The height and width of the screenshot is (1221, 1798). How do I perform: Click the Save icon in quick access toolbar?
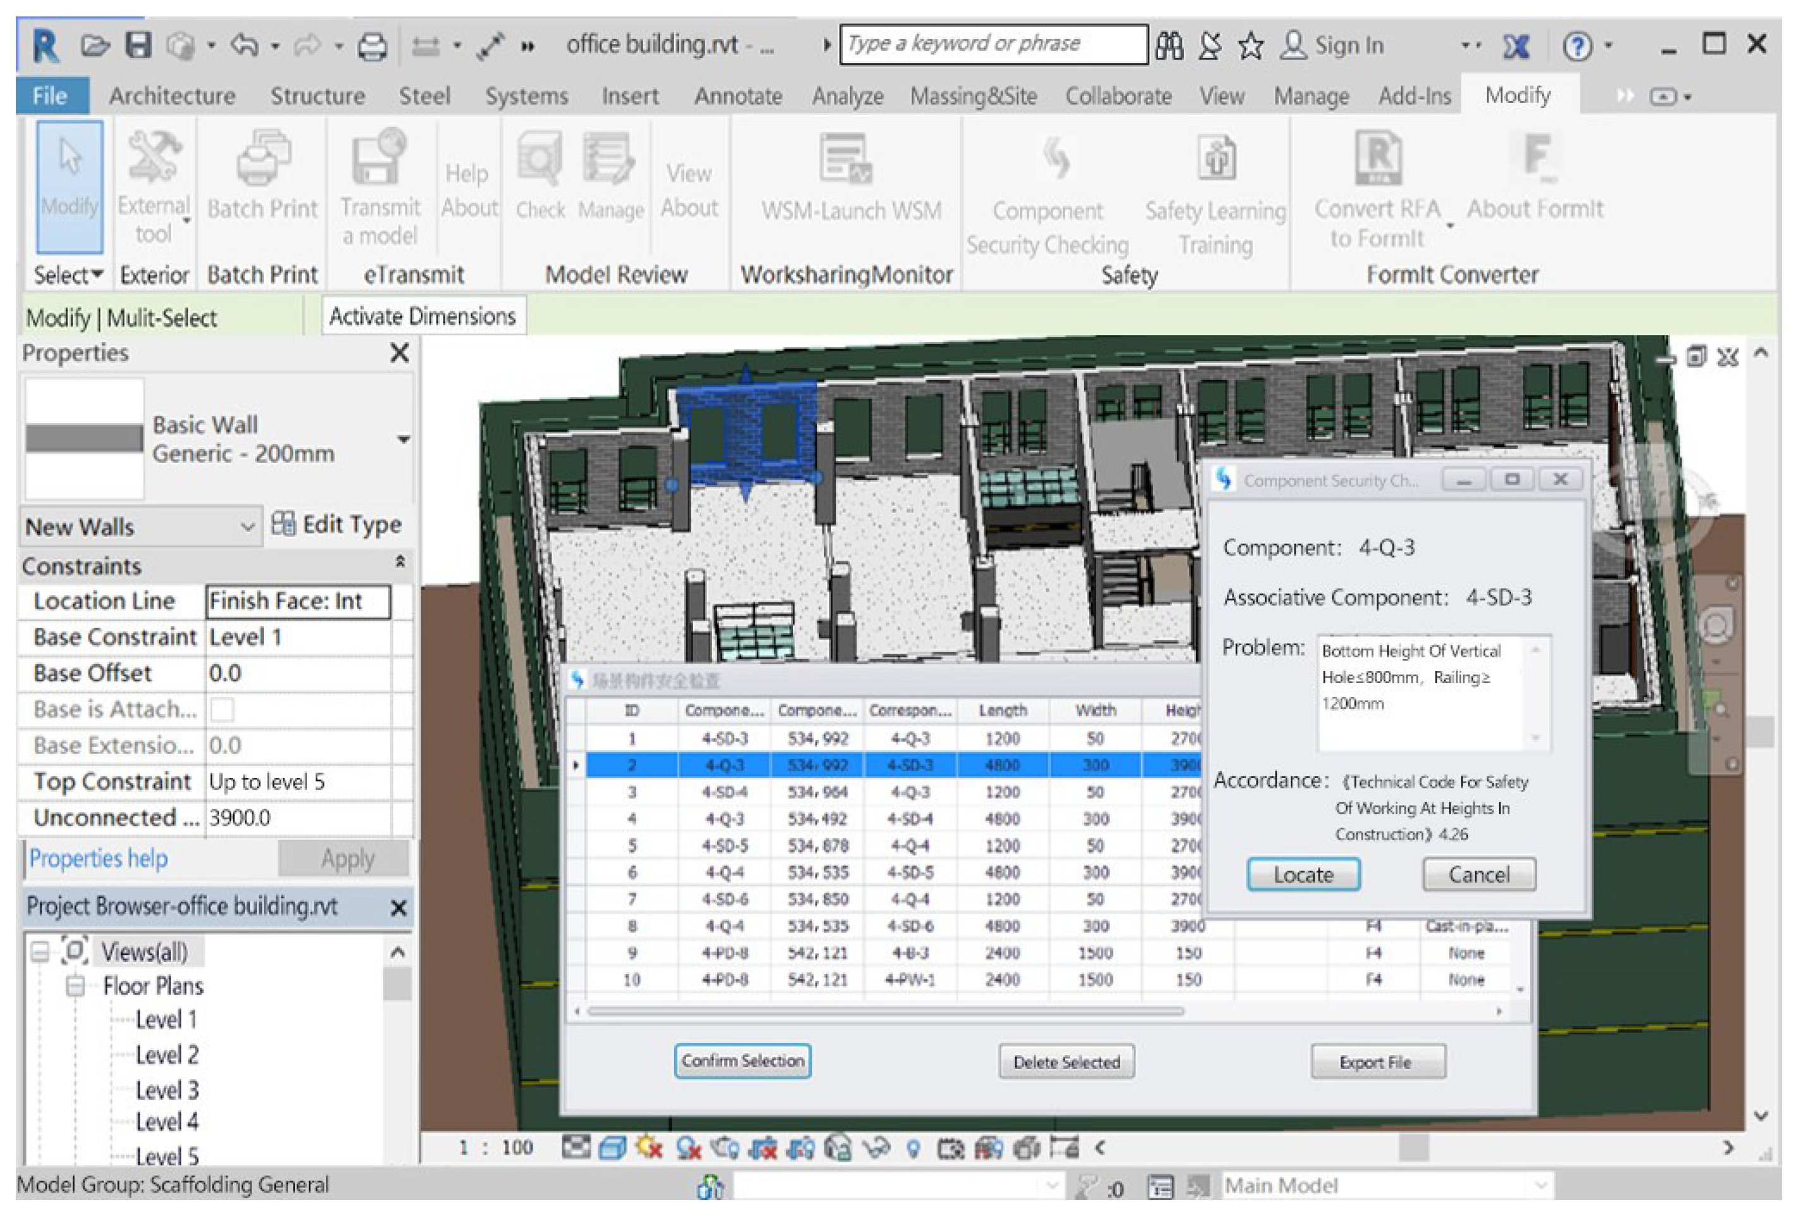[138, 45]
